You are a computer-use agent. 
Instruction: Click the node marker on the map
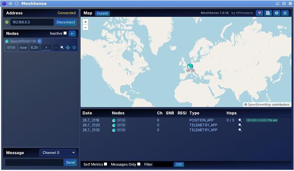click(190, 66)
